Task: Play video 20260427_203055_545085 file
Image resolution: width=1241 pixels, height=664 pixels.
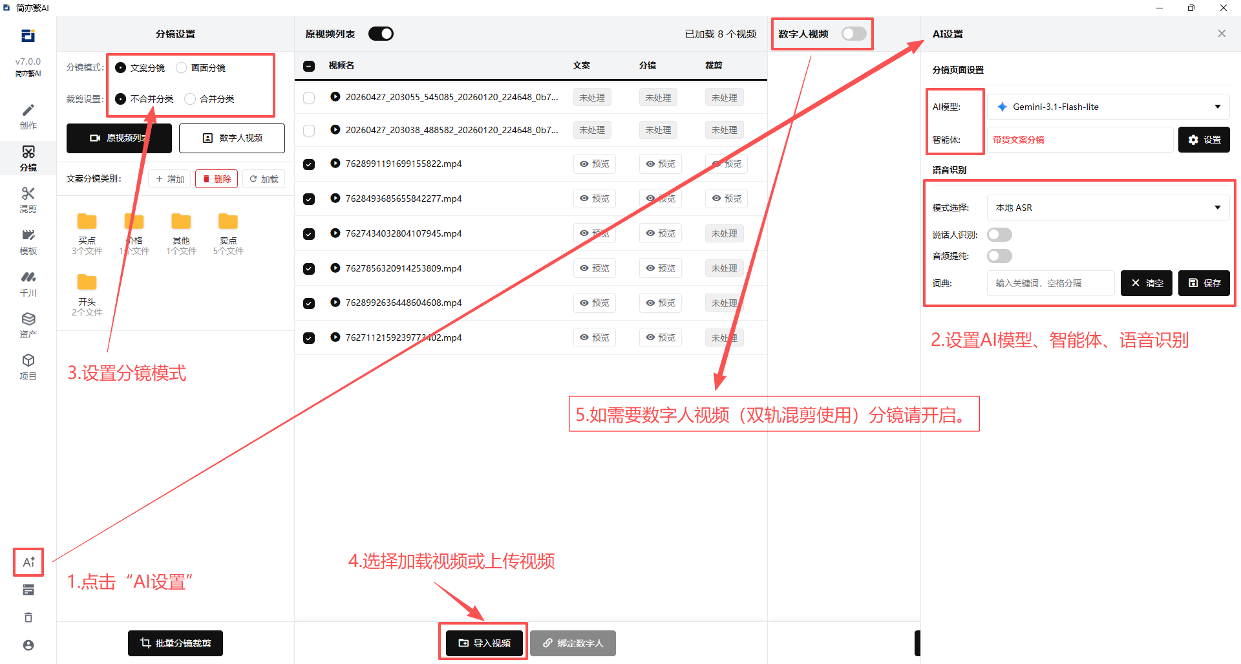Action: click(x=335, y=96)
